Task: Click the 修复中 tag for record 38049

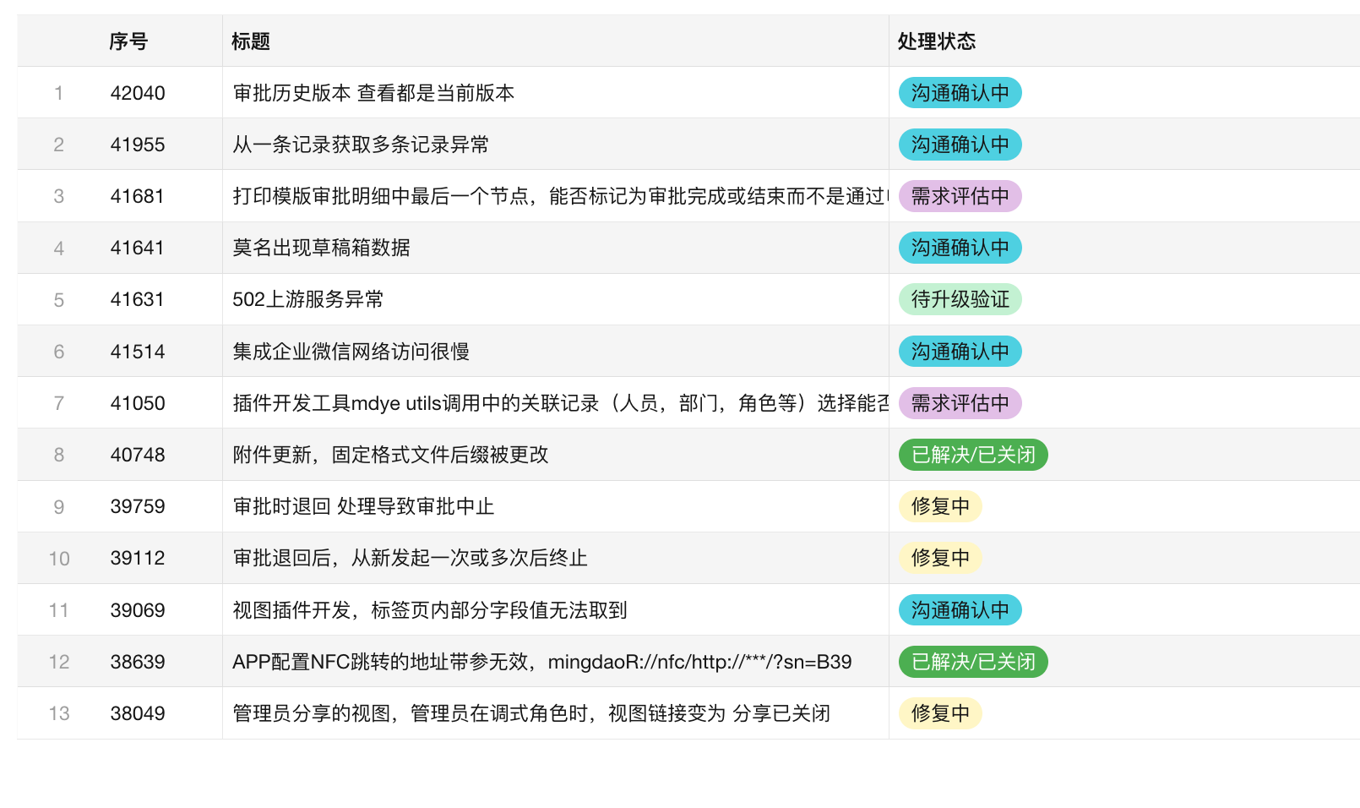Action: tap(940, 713)
